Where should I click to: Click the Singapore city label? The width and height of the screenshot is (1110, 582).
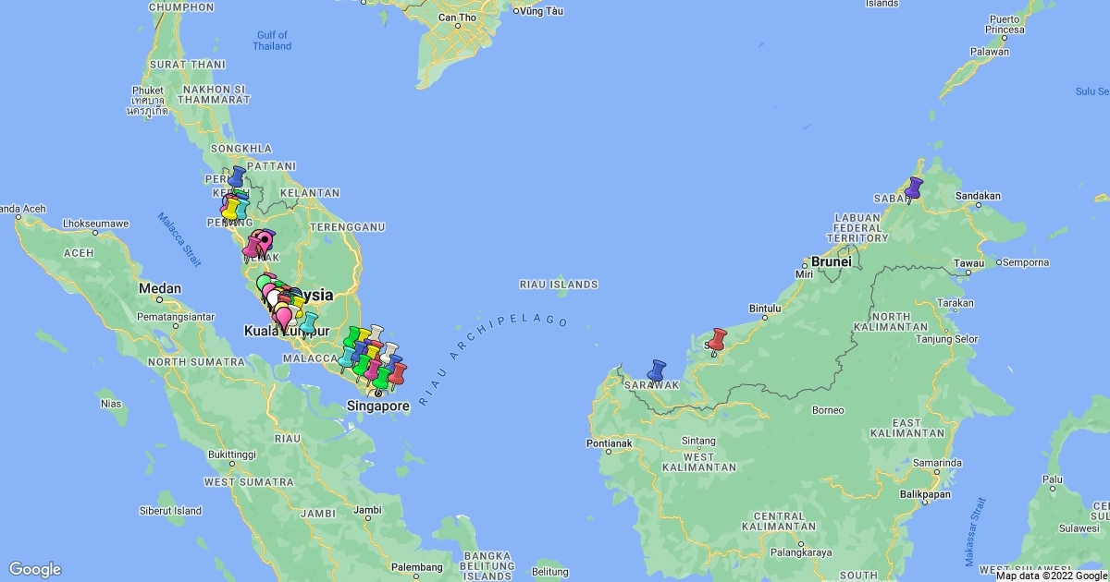(x=377, y=406)
